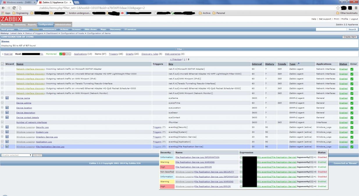Screen dimensions: 359x196
Task: Expand the Filter bar
Action: (179, 49)
